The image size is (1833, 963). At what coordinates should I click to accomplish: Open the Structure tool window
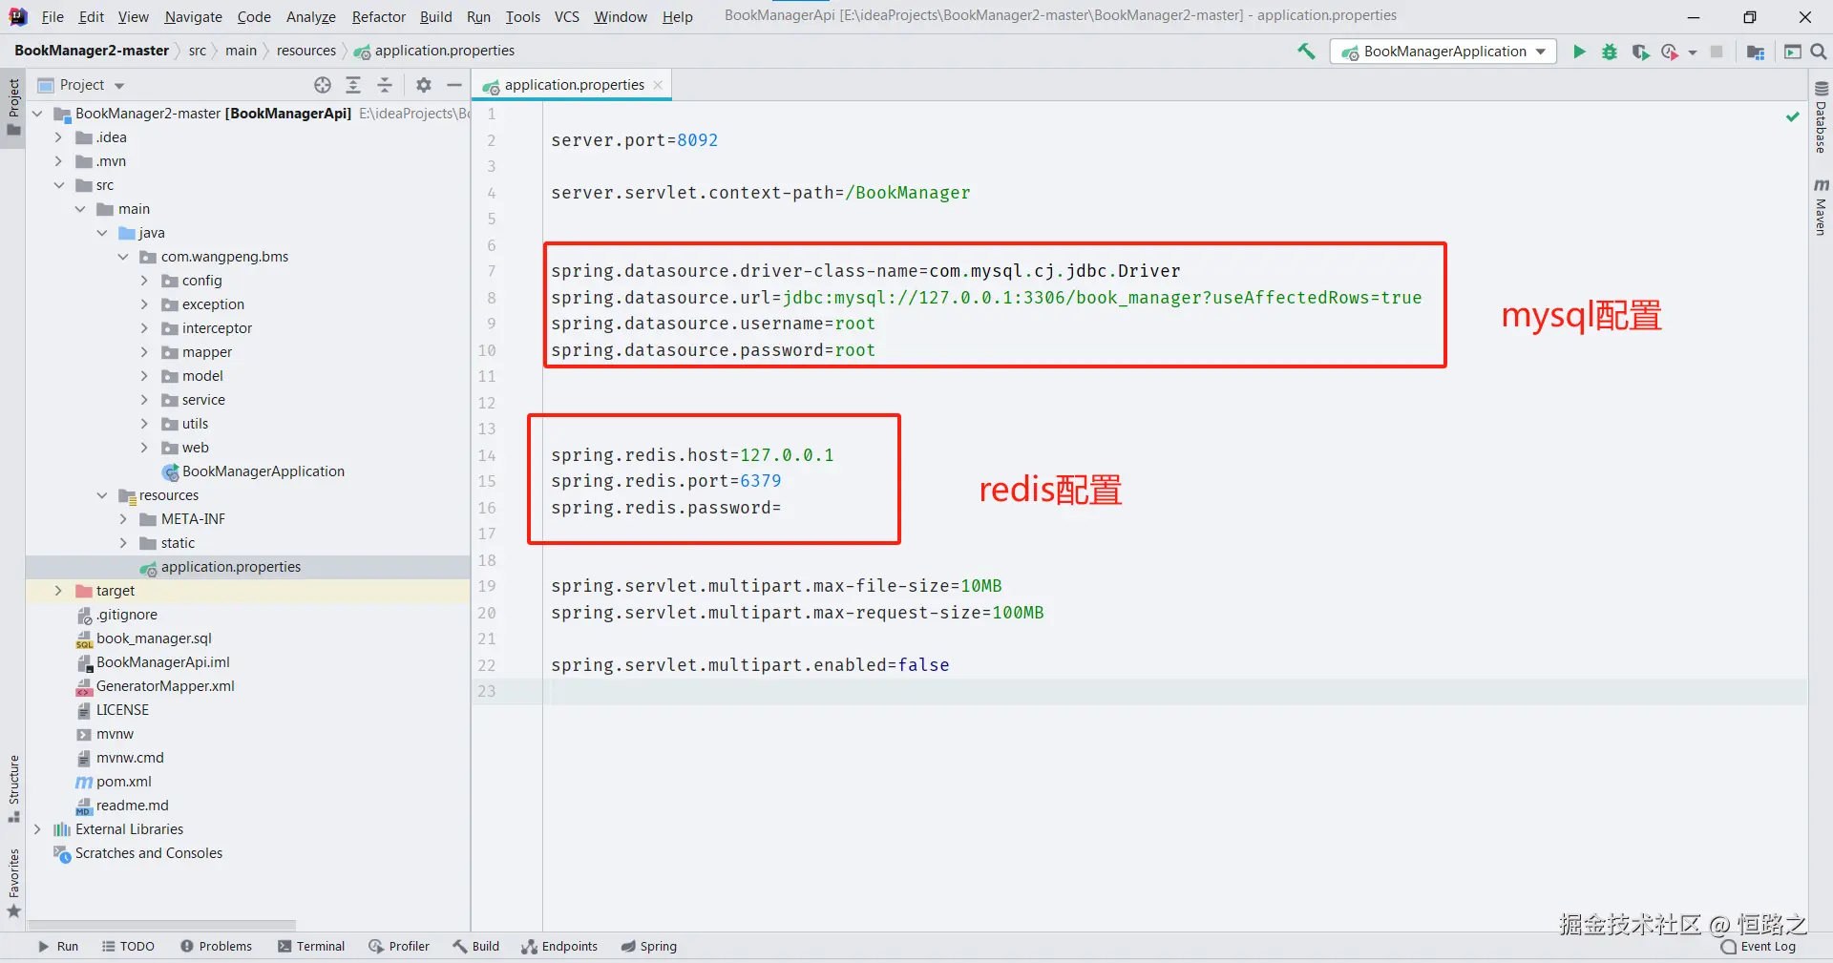13,788
